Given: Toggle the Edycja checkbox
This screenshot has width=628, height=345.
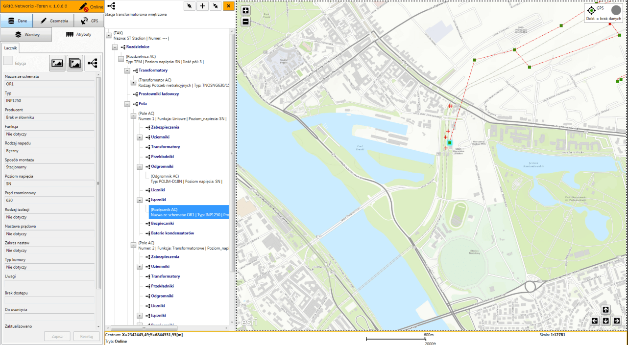Looking at the screenshot, I should pos(8,61).
